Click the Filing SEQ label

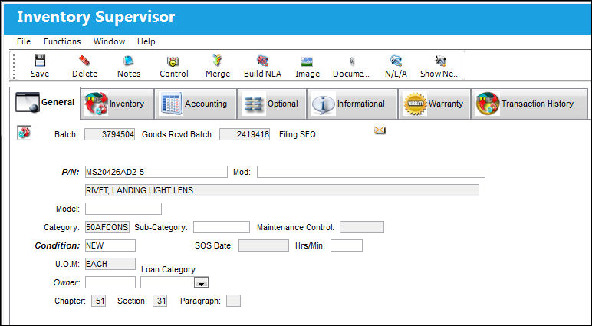[x=298, y=134]
